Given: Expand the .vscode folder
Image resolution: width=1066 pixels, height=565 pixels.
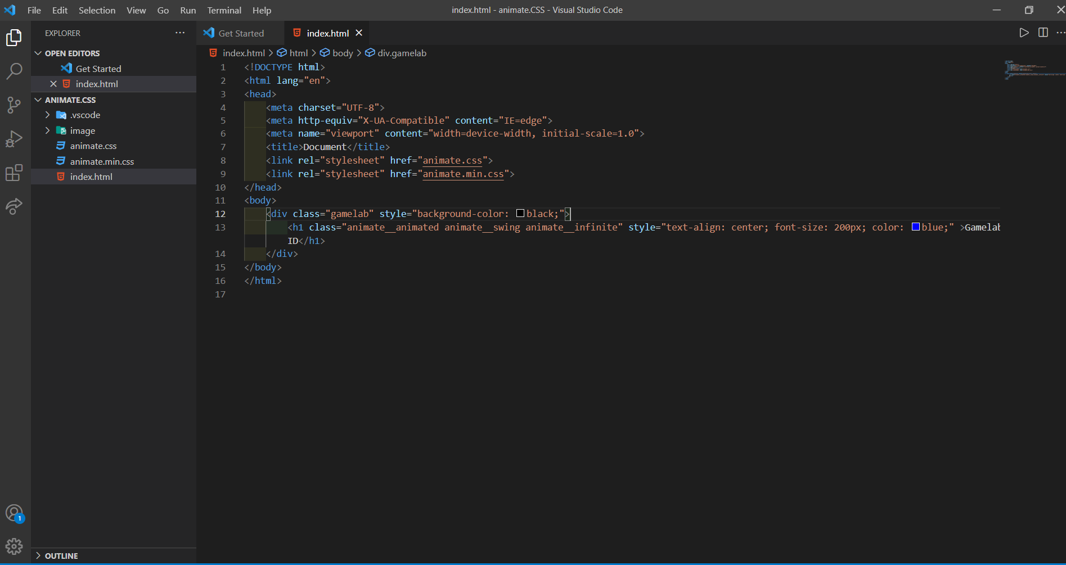Looking at the screenshot, I should point(48,115).
